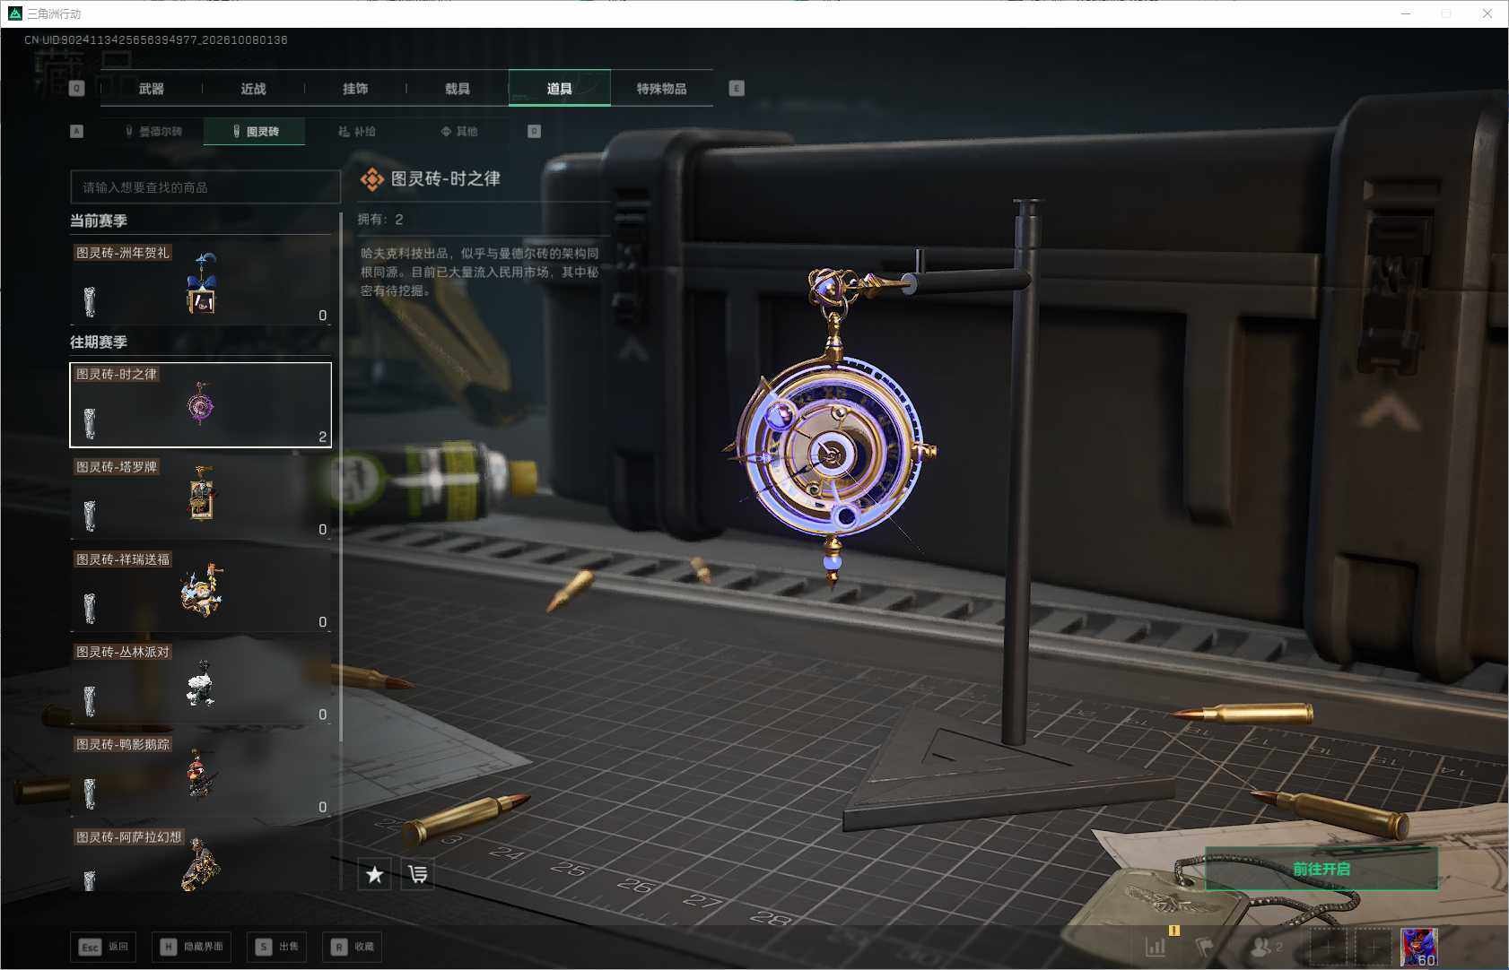Image resolution: width=1509 pixels, height=970 pixels.
Task: Select 图灵砖-塔罗牌 item in list
Action: point(201,497)
